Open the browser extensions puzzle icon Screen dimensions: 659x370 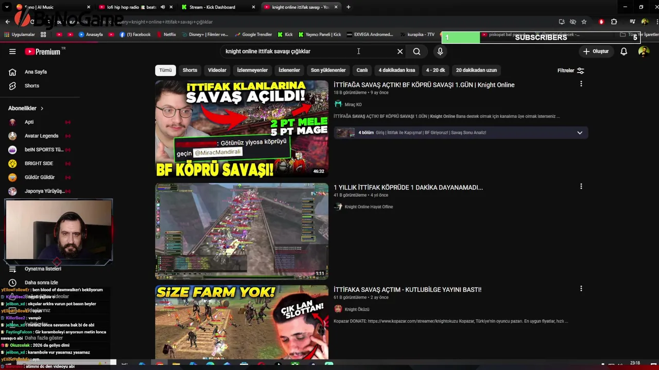coord(614,22)
